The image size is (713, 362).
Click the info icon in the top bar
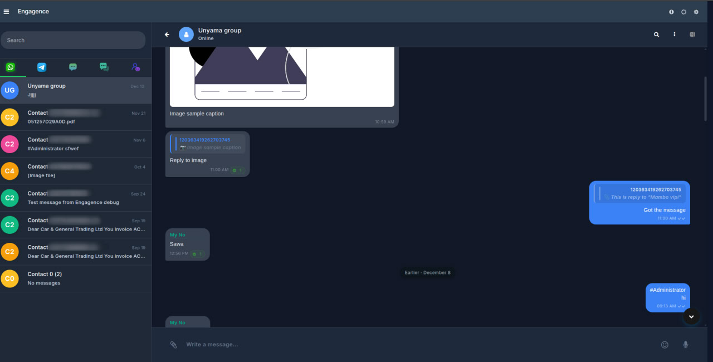point(671,11)
